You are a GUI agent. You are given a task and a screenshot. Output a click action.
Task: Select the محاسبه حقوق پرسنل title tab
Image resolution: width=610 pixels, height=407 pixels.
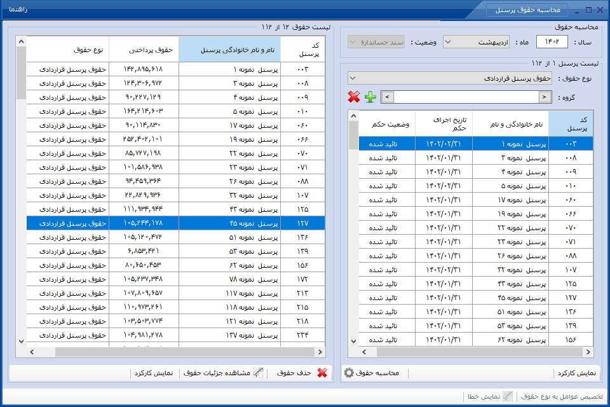click(527, 10)
